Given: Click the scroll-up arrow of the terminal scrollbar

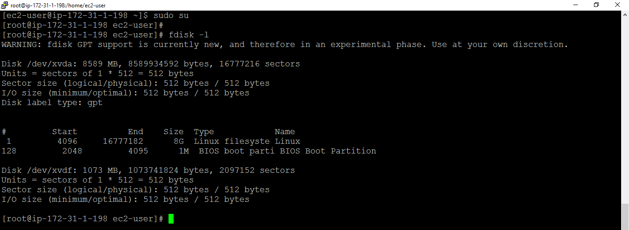Looking at the screenshot, I should [625, 14].
